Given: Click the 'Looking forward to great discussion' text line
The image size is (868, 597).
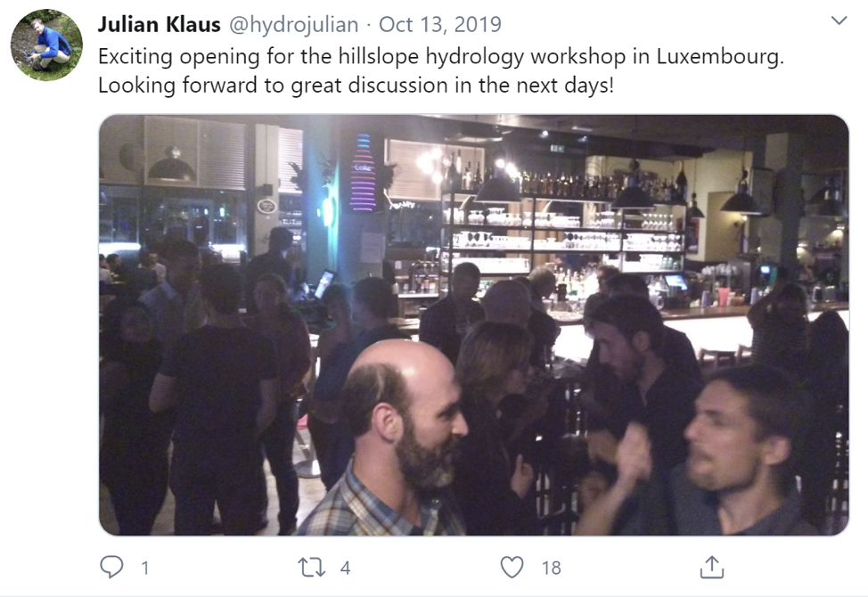Looking at the screenshot, I should point(356,86).
